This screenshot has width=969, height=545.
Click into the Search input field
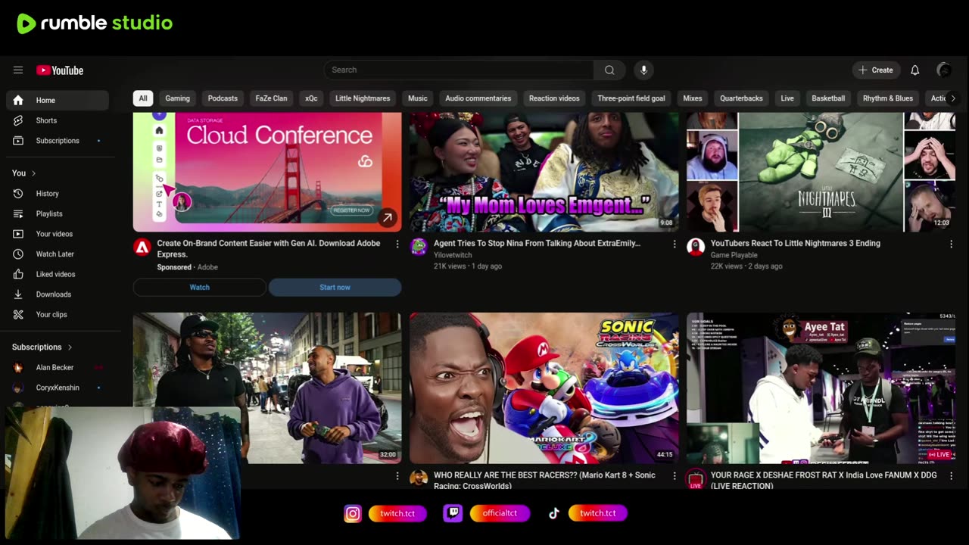pos(459,70)
